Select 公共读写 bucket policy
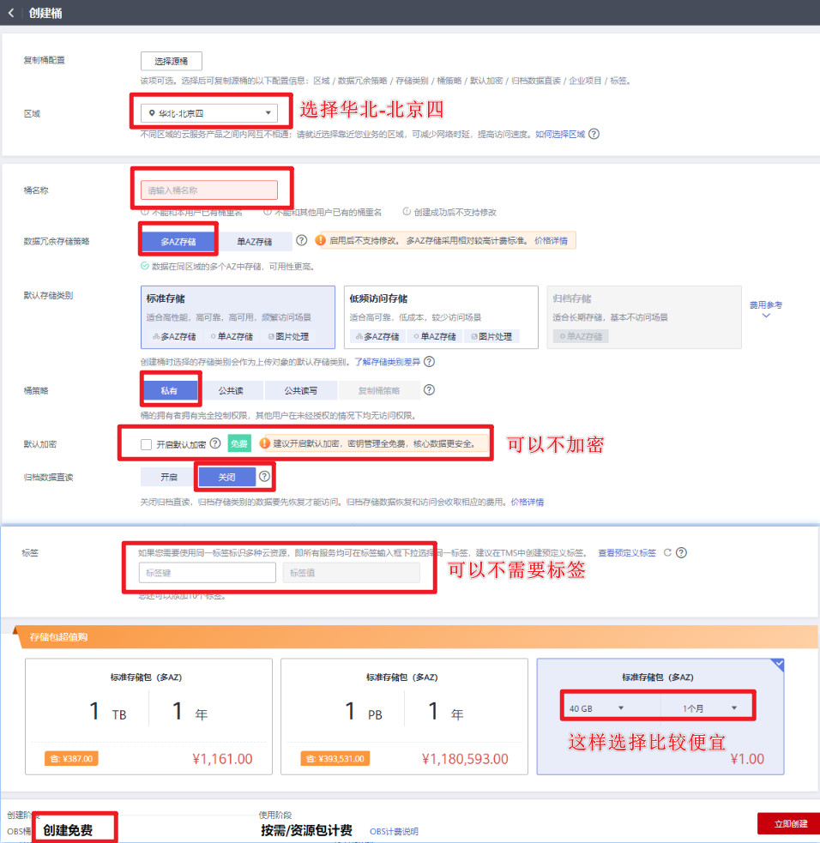Image resolution: width=820 pixels, height=843 pixels. [300, 390]
